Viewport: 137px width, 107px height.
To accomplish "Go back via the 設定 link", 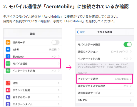I will [81, 32].
